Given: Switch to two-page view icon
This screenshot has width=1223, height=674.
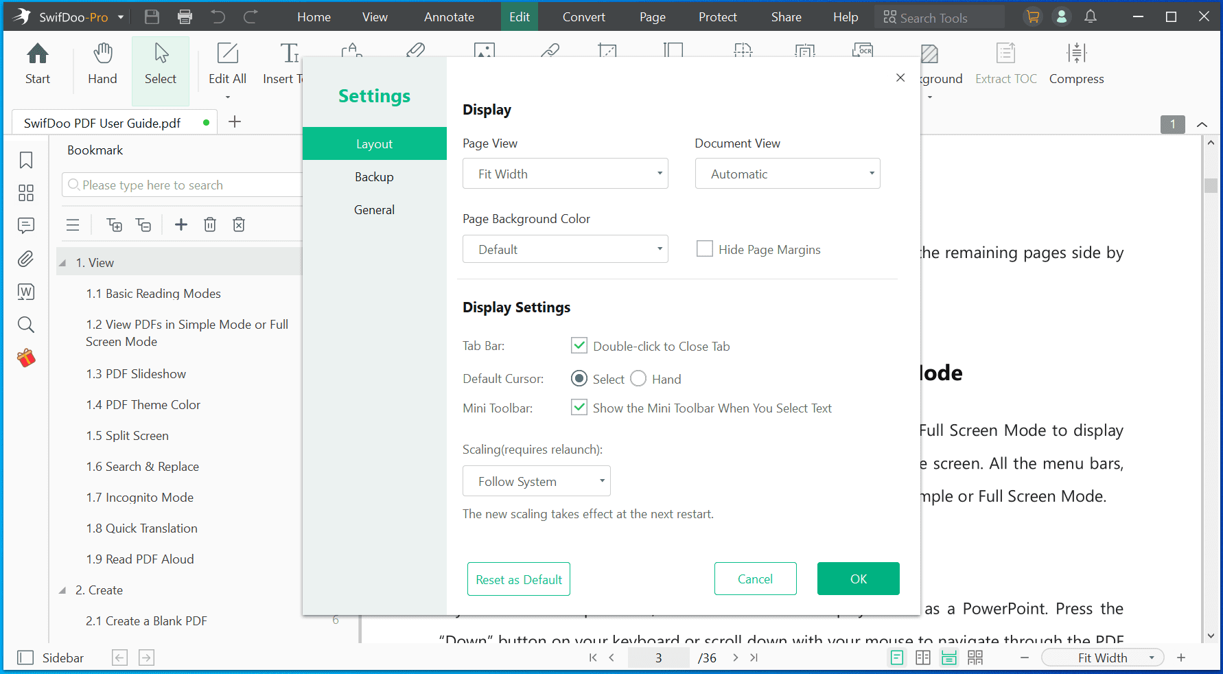Looking at the screenshot, I should [923, 658].
